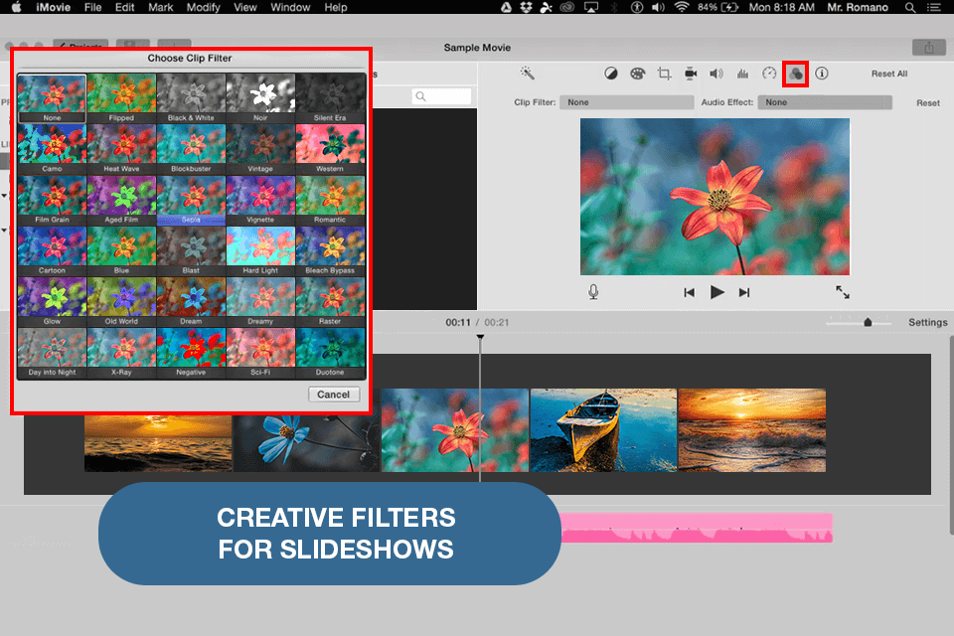Screen dimensions: 954x636
Task: Apply the Sci-Fi filter
Action: tap(260, 353)
